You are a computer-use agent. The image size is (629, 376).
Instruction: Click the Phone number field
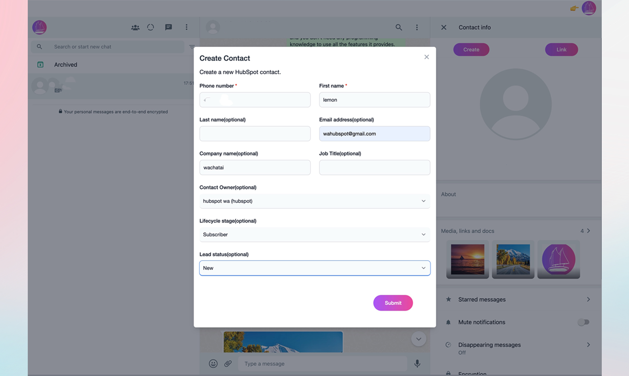click(255, 100)
